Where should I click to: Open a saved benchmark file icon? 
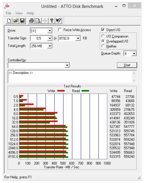click(x=16, y=21)
